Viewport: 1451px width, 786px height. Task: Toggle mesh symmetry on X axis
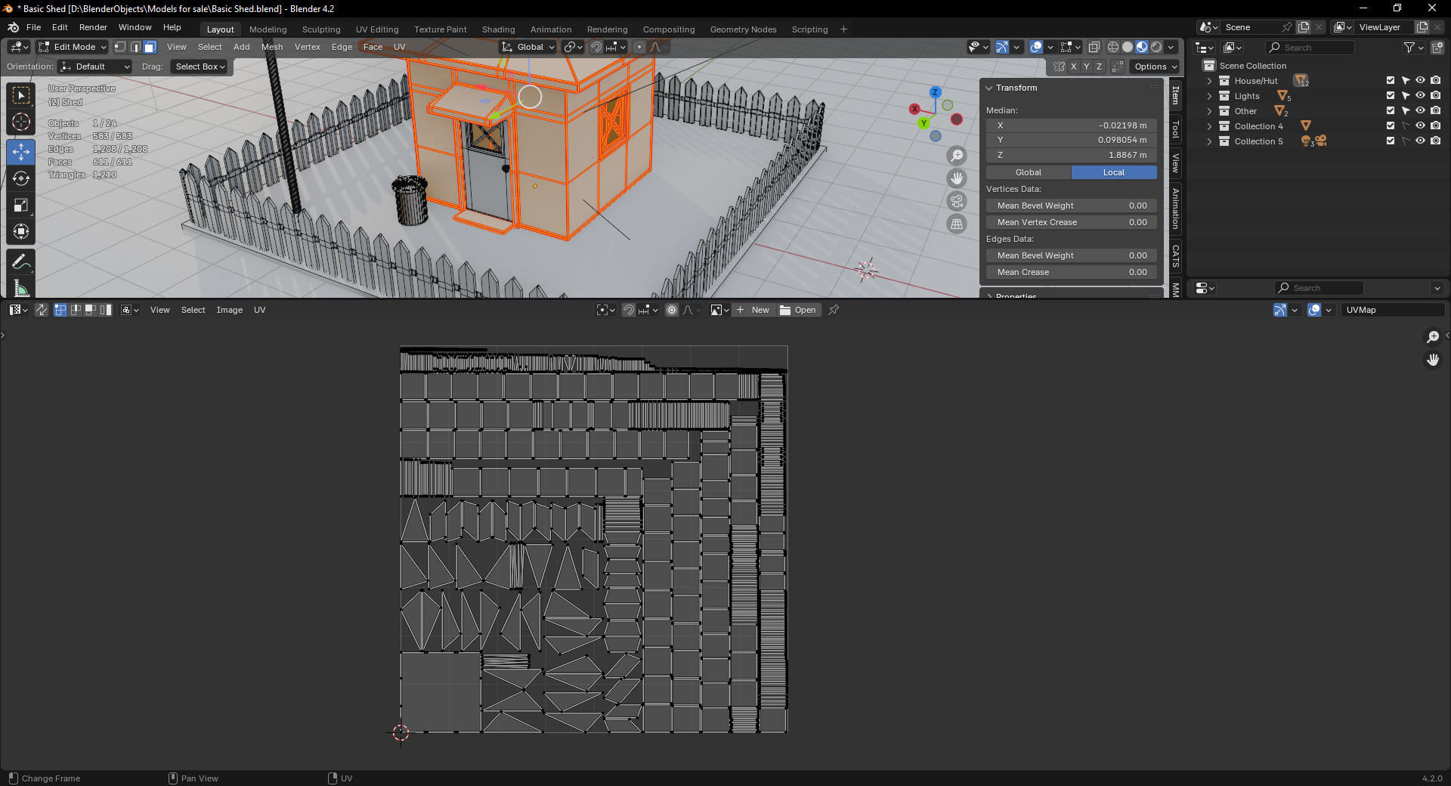tap(1074, 67)
